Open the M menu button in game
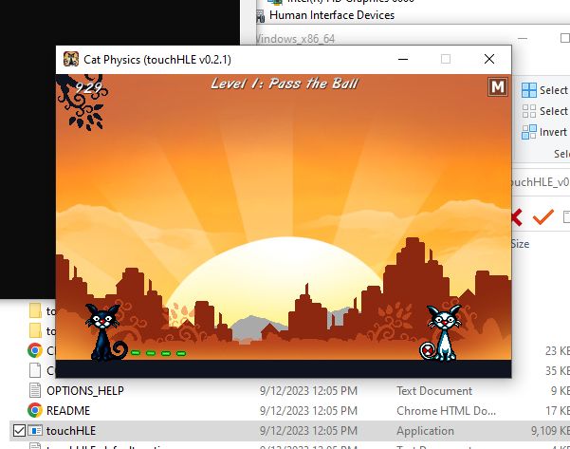The height and width of the screenshot is (449, 570). click(497, 87)
